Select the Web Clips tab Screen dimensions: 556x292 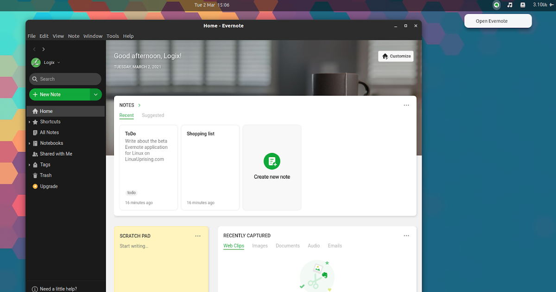tap(234, 246)
